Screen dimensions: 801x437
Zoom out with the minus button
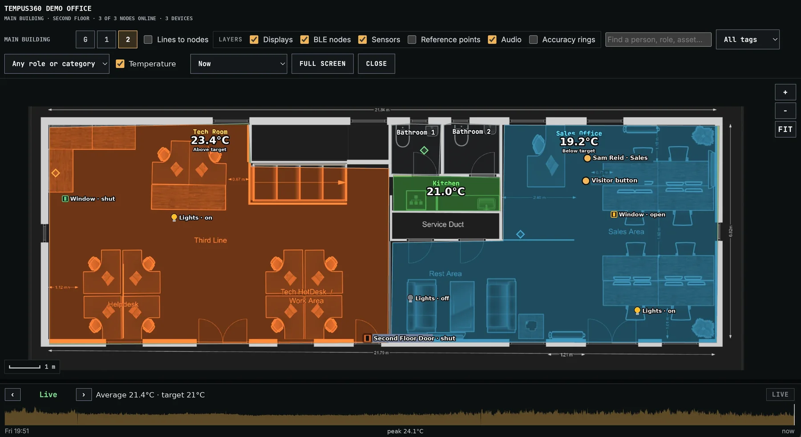pos(785,111)
